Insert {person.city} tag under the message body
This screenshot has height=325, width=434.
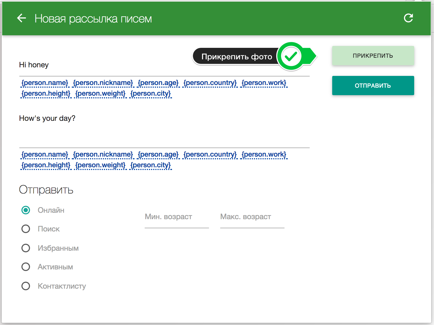pyautogui.click(x=150, y=165)
